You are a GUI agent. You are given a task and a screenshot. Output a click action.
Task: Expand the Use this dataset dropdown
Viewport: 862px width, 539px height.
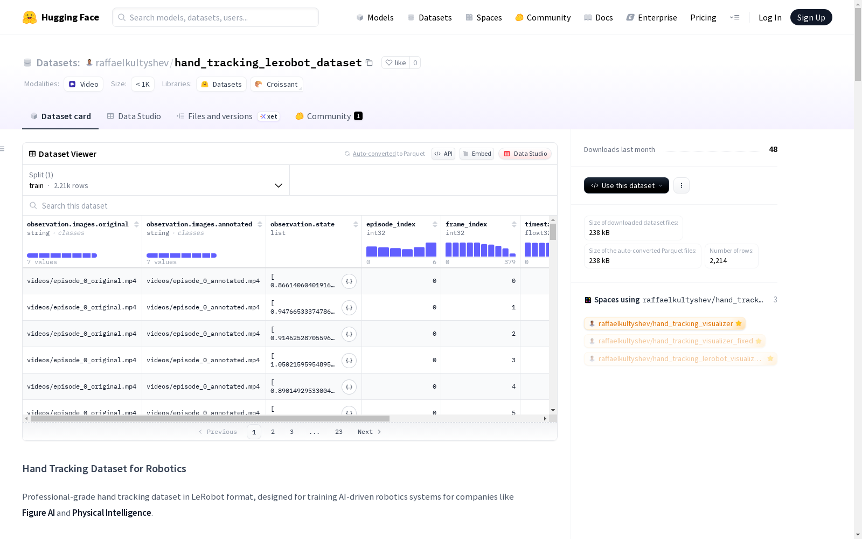coord(627,185)
